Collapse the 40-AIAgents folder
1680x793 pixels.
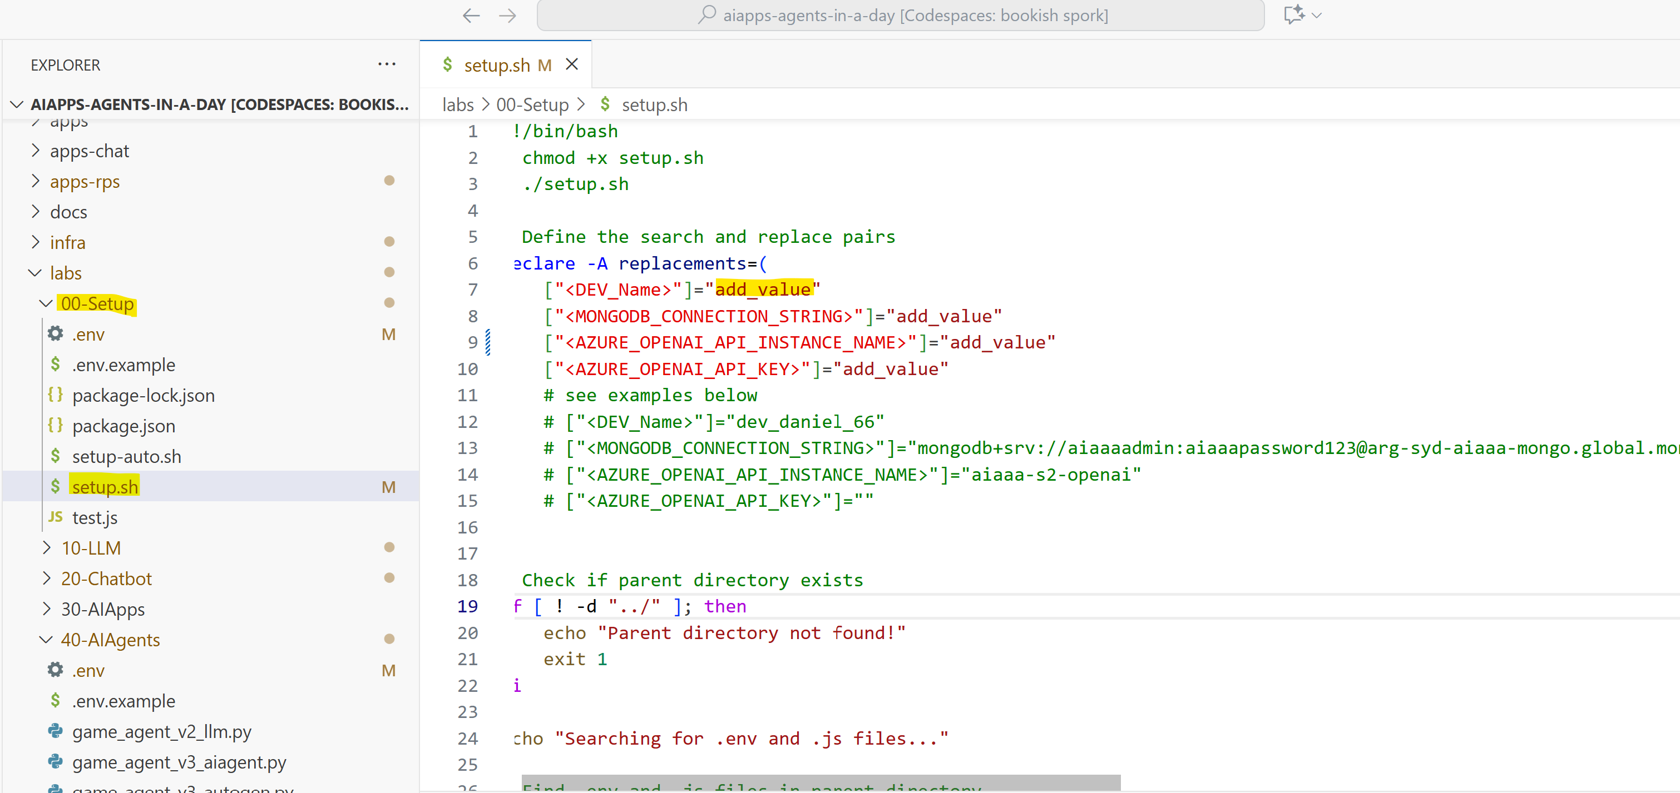tap(46, 640)
